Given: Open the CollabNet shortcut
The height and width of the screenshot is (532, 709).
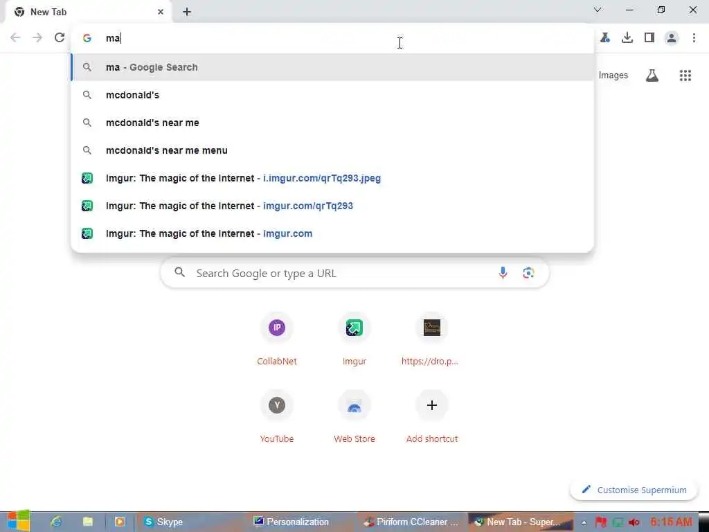Looking at the screenshot, I should tap(277, 339).
